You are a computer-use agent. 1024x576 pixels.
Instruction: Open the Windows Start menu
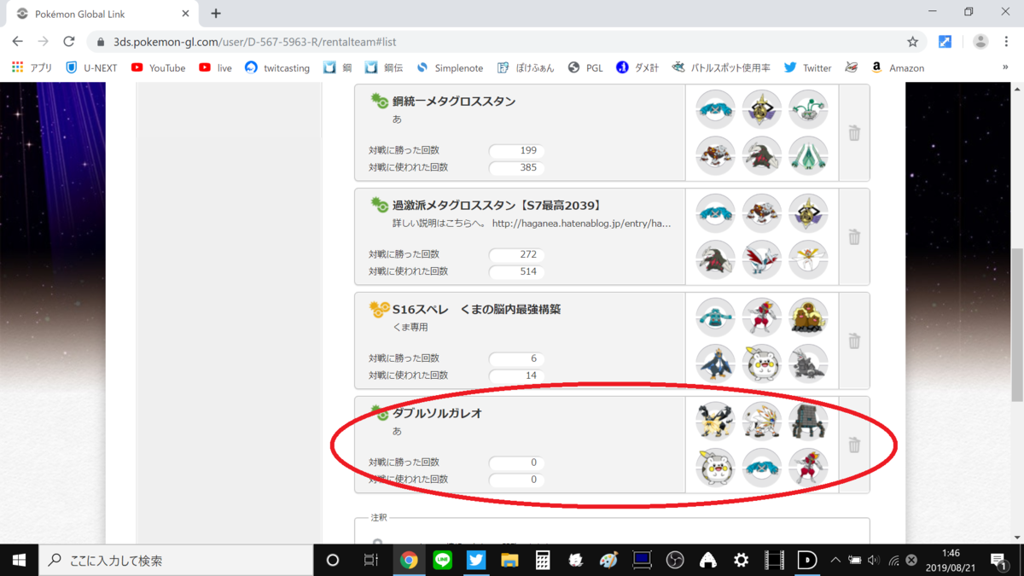click(x=18, y=560)
